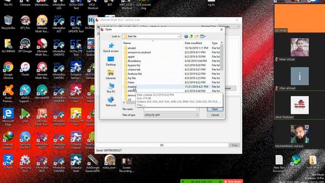Open the Avast Premium desktop icon
Viewport: 325px width, 183px height.
point(8,94)
